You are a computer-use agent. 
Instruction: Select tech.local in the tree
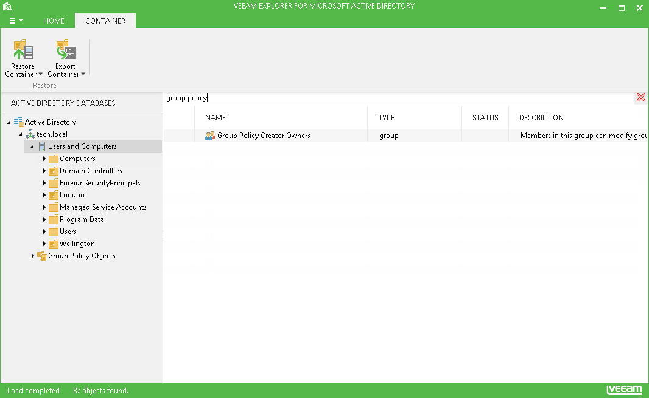pos(52,134)
